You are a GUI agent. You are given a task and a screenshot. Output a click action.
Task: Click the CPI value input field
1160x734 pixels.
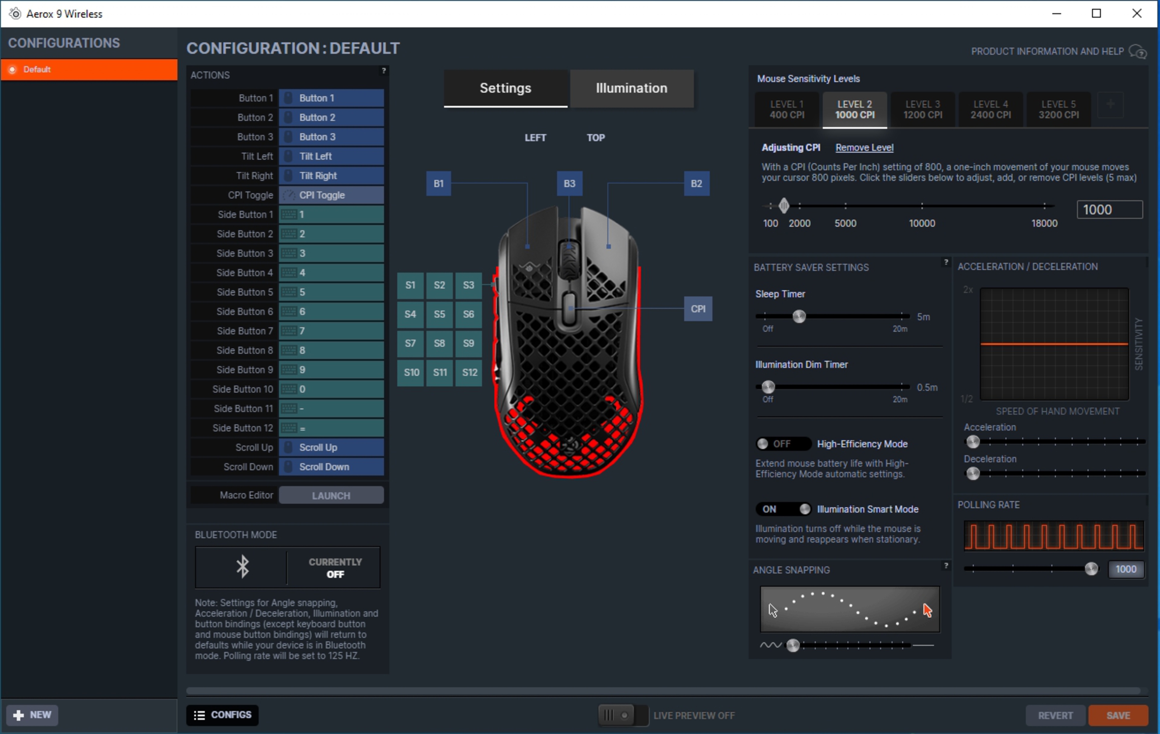(x=1110, y=210)
